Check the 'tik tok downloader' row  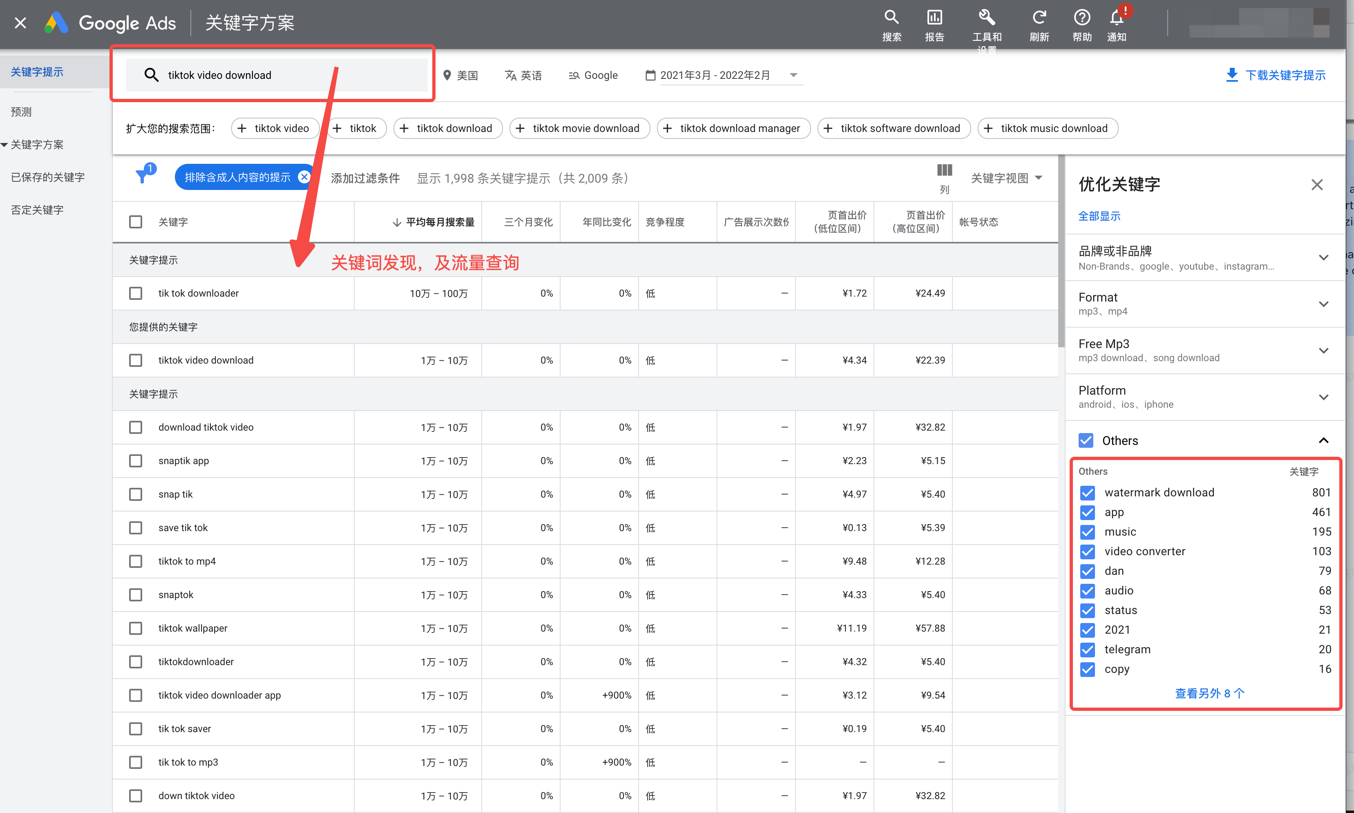tap(135, 293)
